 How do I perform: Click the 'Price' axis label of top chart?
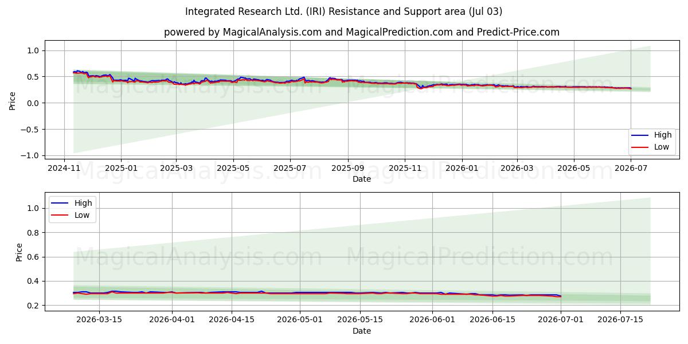(13, 100)
